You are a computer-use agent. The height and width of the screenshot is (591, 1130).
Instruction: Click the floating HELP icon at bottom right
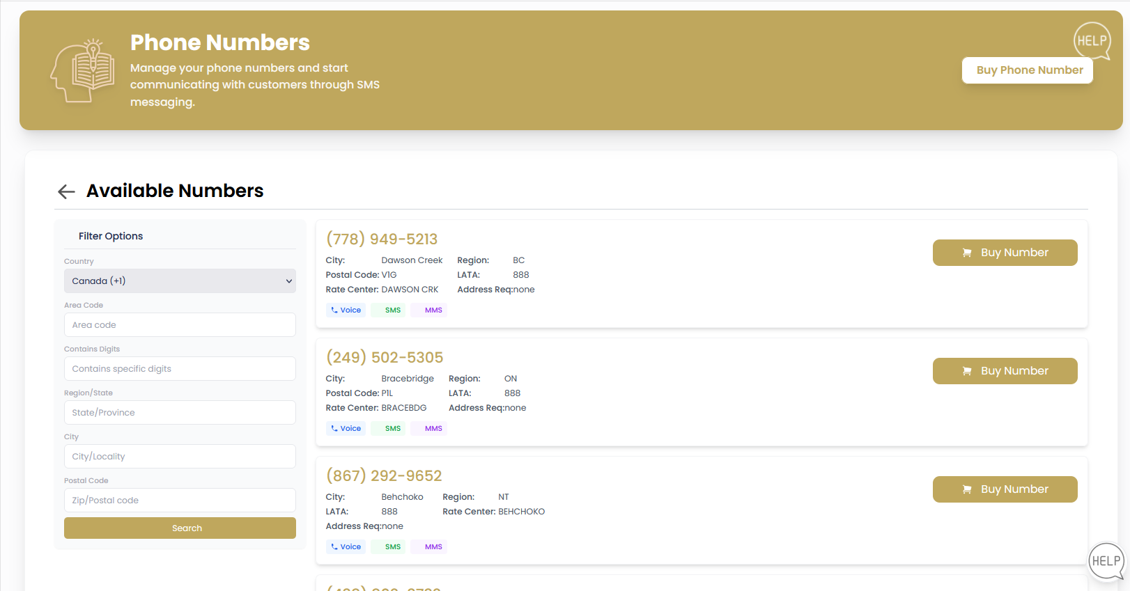click(1106, 561)
